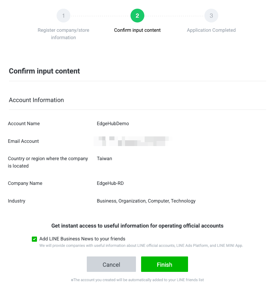
Task: Click the 'Account Information' section heading
Action: [x=36, y=100]
